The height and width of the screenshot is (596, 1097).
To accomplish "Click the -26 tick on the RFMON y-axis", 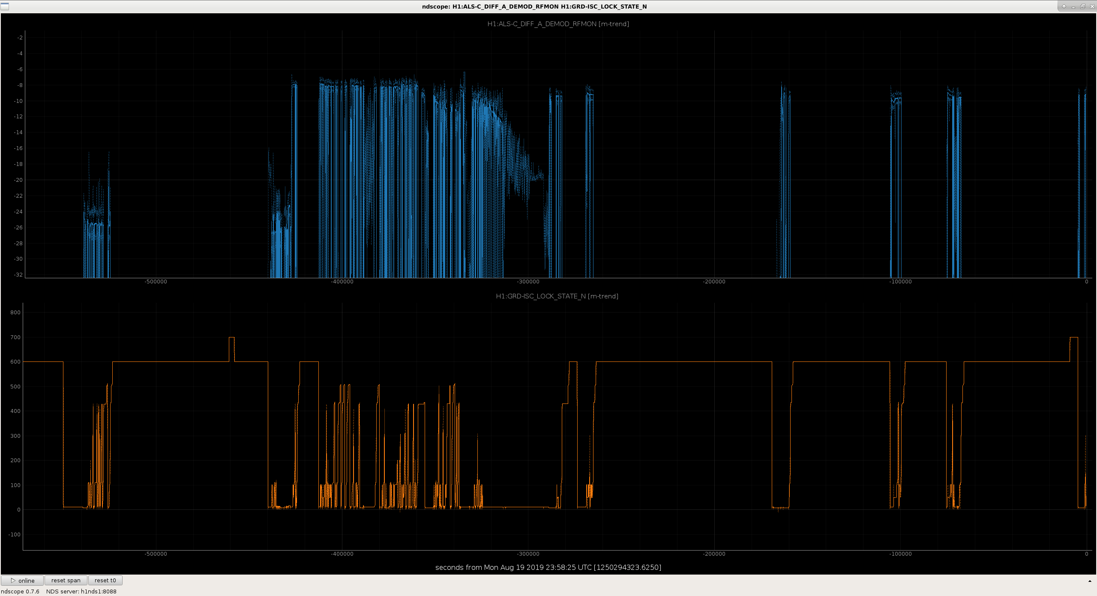I will 18,228.
